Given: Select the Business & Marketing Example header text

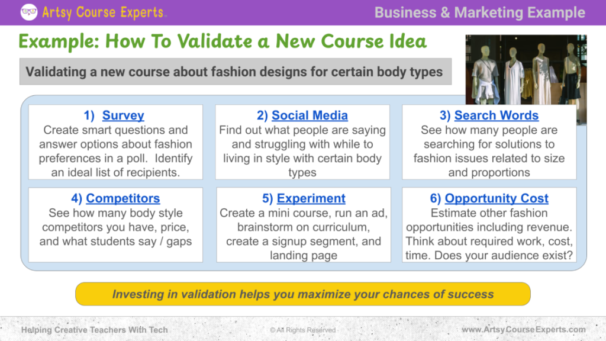Looking at the screenshot, I should tap(479, 12).
